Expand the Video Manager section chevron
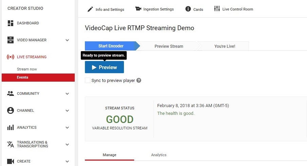This screenshot has width=307, height=166. [x=67, y=40]
